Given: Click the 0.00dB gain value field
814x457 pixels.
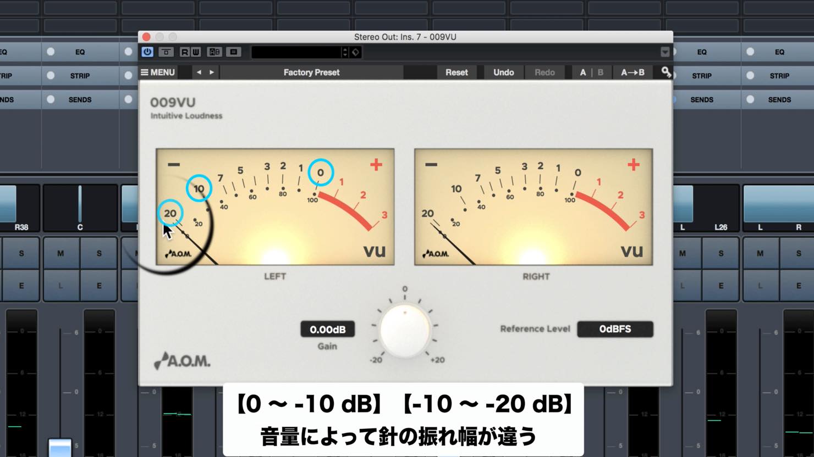Looking at the screenshot, I should pyautogui.click(x=327, y=329).
